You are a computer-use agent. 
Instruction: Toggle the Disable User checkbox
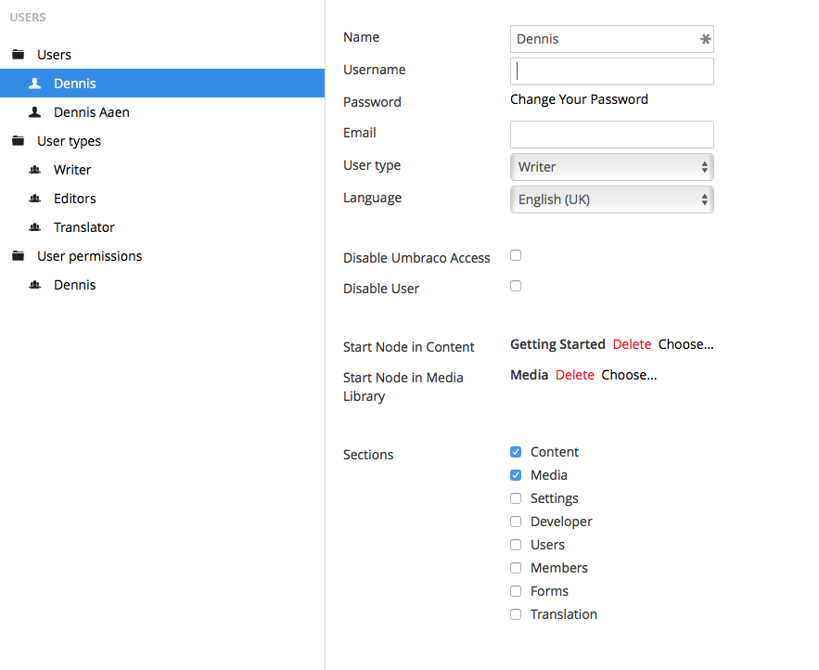(516, 286)
